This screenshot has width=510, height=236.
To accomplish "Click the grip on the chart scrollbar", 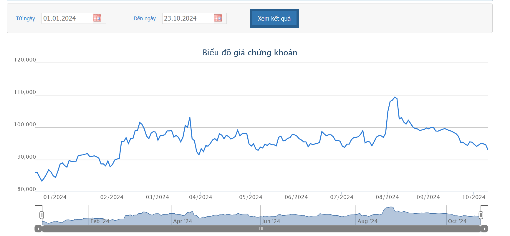I will click(261, 229).
